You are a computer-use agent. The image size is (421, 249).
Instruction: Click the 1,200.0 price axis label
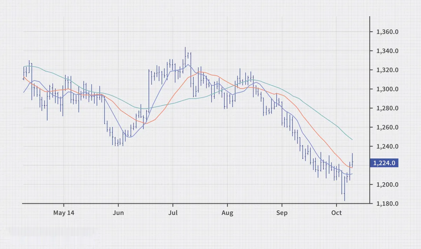[387, 184]
